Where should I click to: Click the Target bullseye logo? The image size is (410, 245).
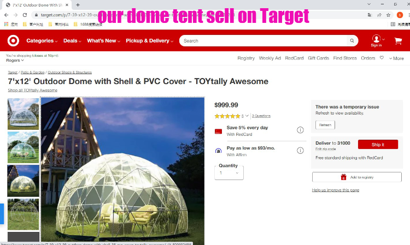[13, 41]
